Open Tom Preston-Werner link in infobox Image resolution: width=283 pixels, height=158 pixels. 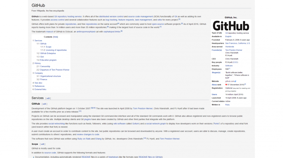click(234, 50)
